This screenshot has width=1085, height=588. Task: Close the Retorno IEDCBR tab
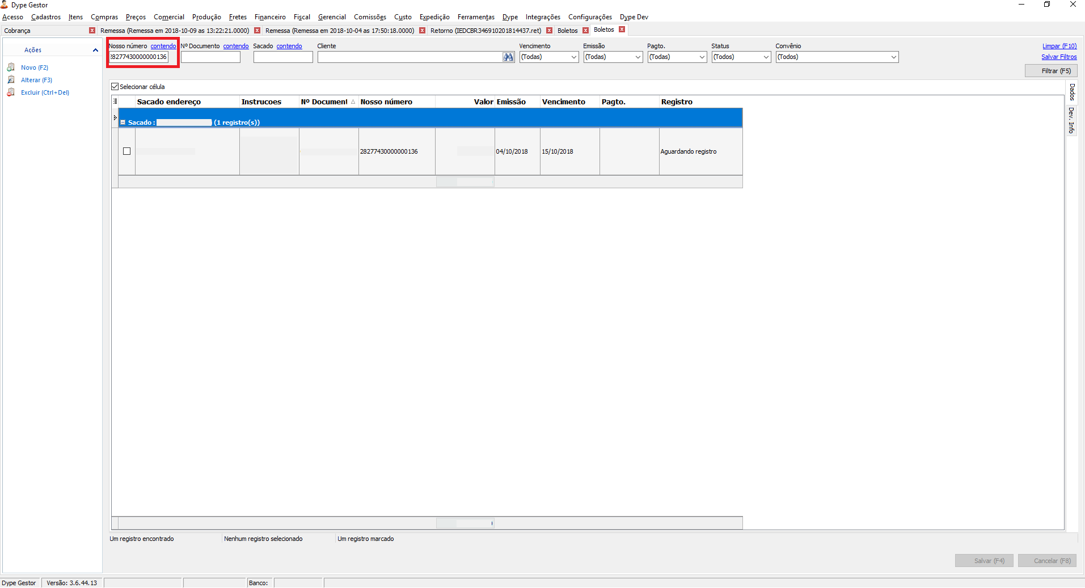pyautogui.click(x=549, y=31)
